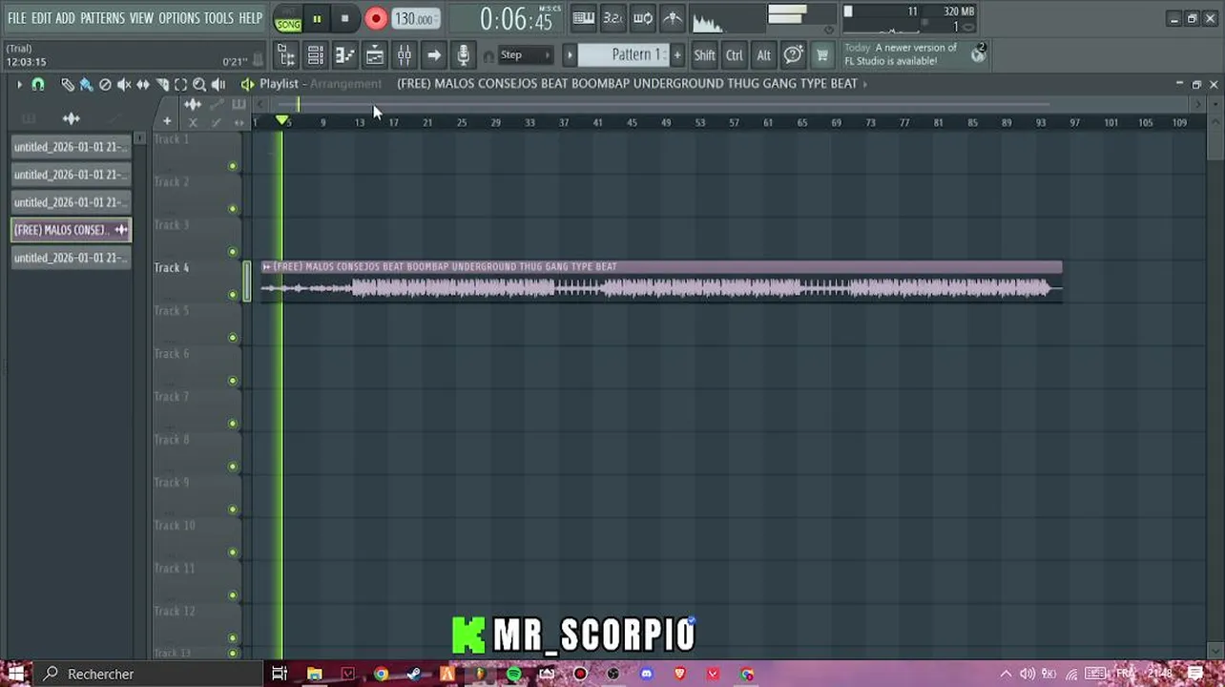Open the Mixer icon
Viewport: 1225px width, 687px height.
point(404,55)
